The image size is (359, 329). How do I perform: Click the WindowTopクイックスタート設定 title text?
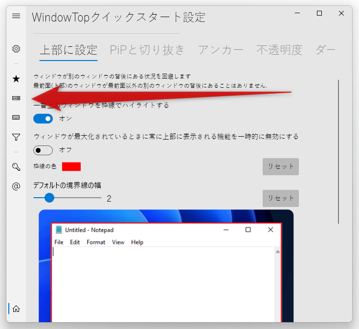(x=118, y=18)
